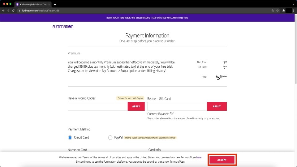
Task: Click the 'Card Info' label
Action: 154,150
